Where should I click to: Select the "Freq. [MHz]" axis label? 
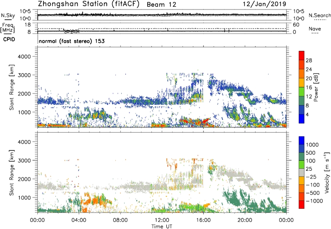[x=7, y=28]
